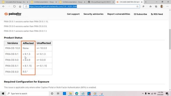This screenshot has width=171, height=96.
Task: Click the Unaffected column header
Action: pyautogui.click(x=44, y=43)
